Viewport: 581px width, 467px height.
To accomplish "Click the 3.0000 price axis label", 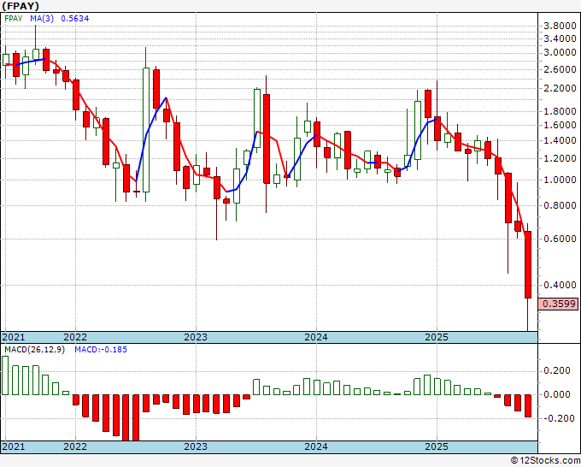I will (560, 53).
